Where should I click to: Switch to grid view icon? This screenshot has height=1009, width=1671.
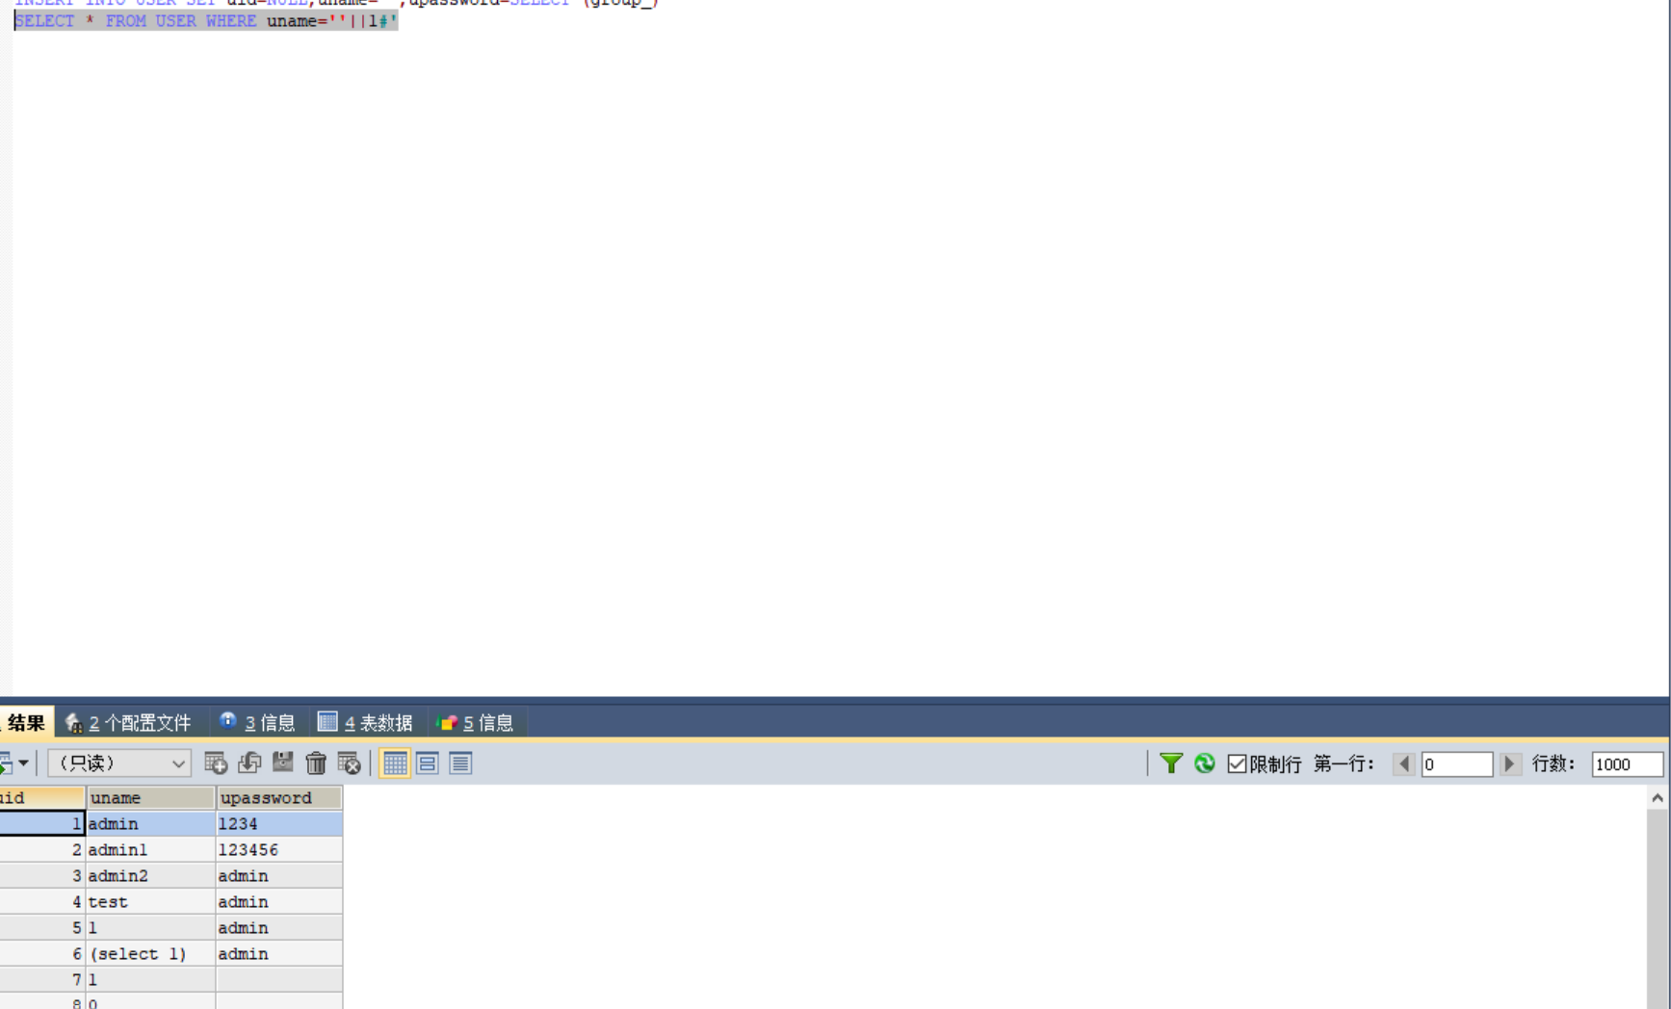(395, 763)
